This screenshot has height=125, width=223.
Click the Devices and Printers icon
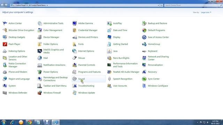(74, 37)
